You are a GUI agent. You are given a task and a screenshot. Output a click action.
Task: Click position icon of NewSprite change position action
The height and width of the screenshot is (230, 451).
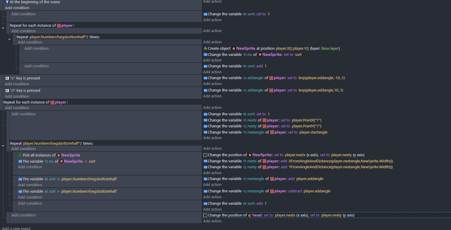click(x=205, y=155)
